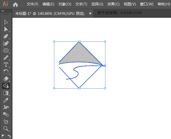The height and width of the screenshot is (139, 171).
Task: Select the Pen tool
Action: coord(6,36)
